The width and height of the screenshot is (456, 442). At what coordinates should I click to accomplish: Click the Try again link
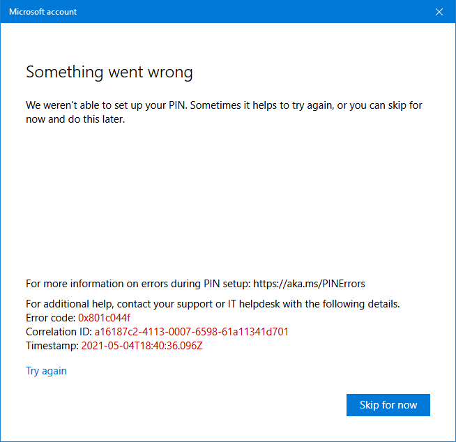(46, 371)
